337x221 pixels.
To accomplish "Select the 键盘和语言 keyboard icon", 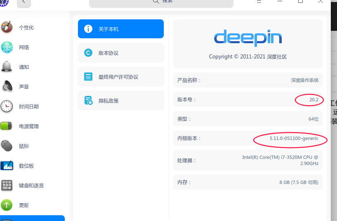I will pyautogui.click(x=7, y=185).
